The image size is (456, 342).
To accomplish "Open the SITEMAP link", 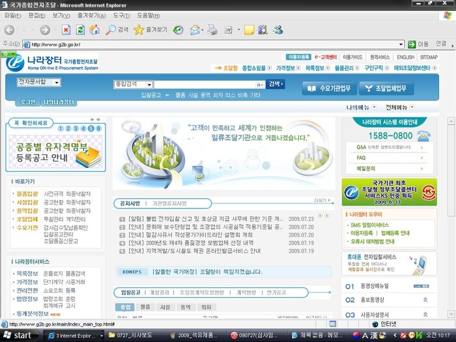I will click(429, 57).
